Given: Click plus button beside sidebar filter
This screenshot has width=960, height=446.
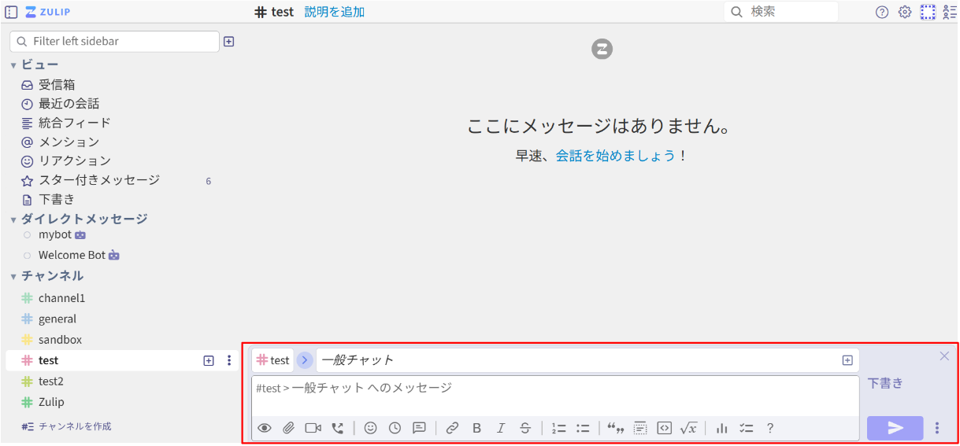Looking at the screenshot, I should point(229,42).
